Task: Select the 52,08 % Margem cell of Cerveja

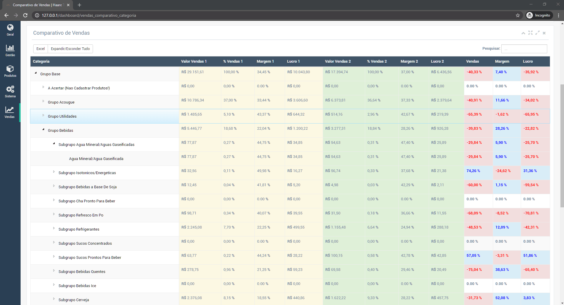Action: pyautogui.click(x=507, y=299)
